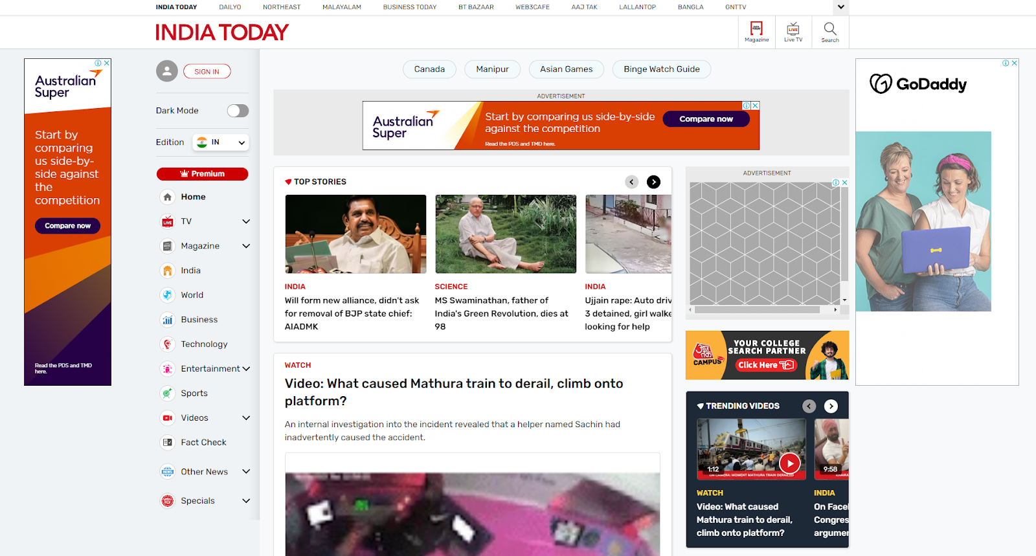This screenshot has height=556, width=1036.
Task: Click the Ujjain rape story thumbnail
Action: [x=629, y=234]
